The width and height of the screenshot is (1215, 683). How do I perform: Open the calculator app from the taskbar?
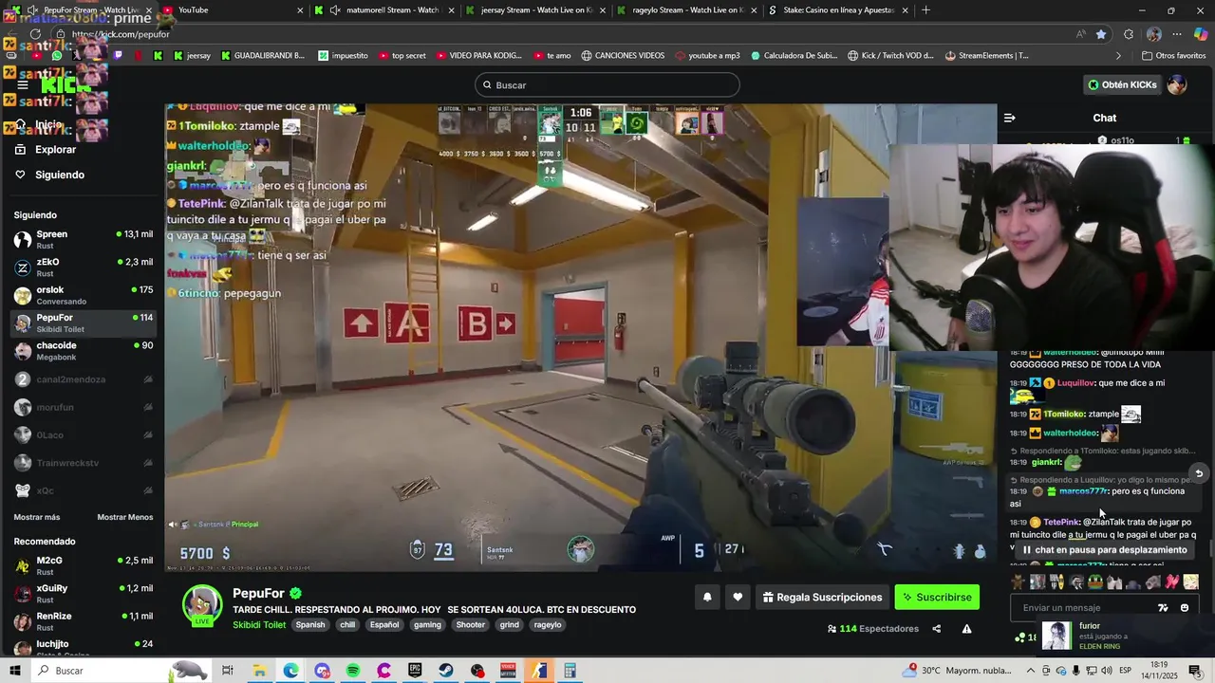[x=570, y=671]
